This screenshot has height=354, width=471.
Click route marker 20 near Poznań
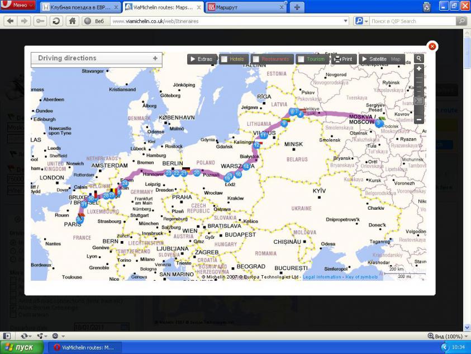[197, 173]
